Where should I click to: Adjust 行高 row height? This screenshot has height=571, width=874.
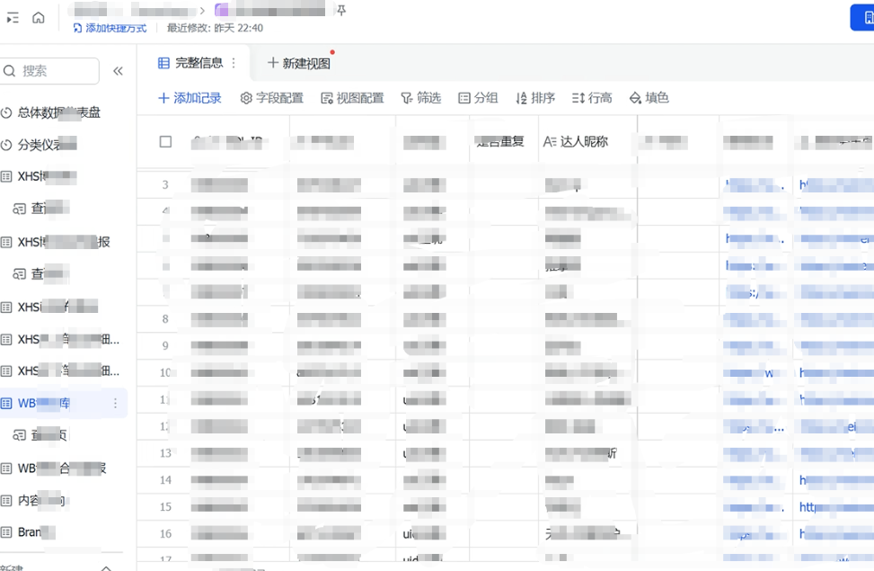[x=592, y=98]
